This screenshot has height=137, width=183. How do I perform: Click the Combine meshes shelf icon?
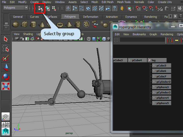coord(86,24)
